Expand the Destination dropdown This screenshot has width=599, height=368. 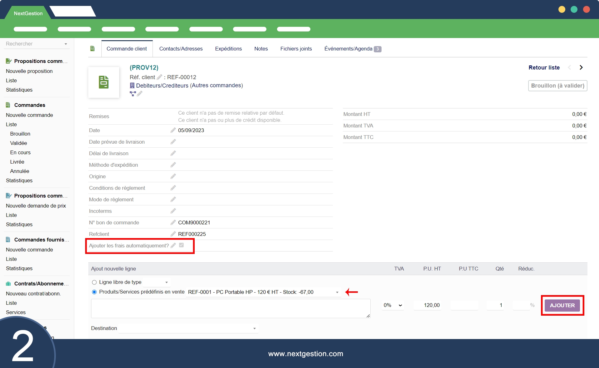click(x=188, y=328)
